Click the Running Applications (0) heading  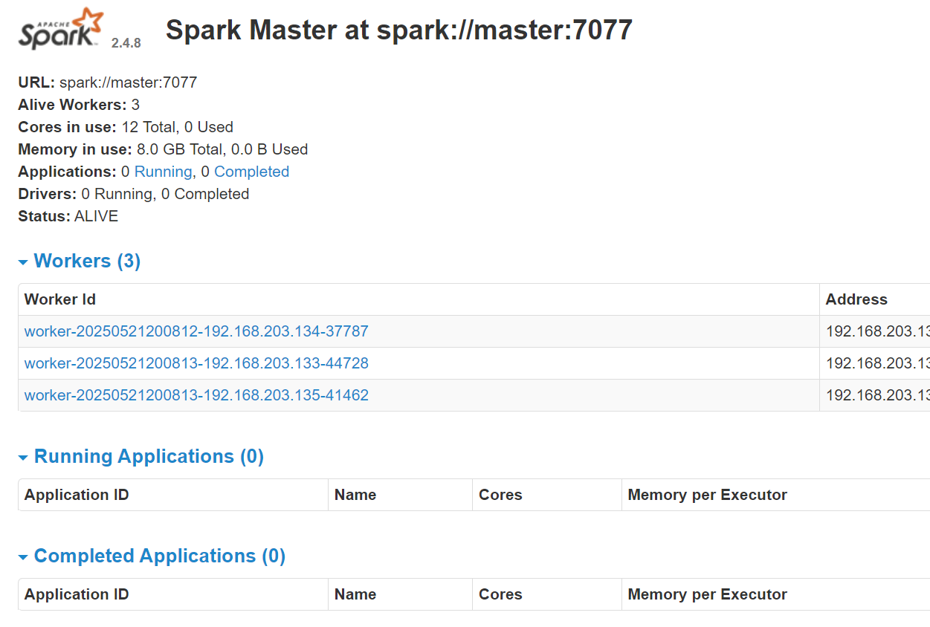(149, 456)
